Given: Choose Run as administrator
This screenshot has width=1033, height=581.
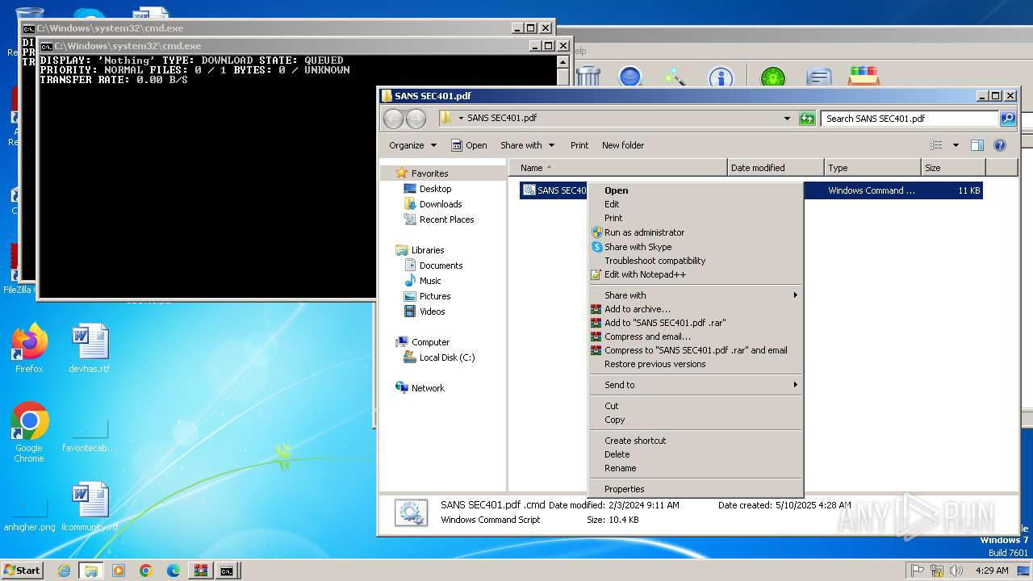Looking at the screenshot, I should pyautogui.click(x=696, y=232).
